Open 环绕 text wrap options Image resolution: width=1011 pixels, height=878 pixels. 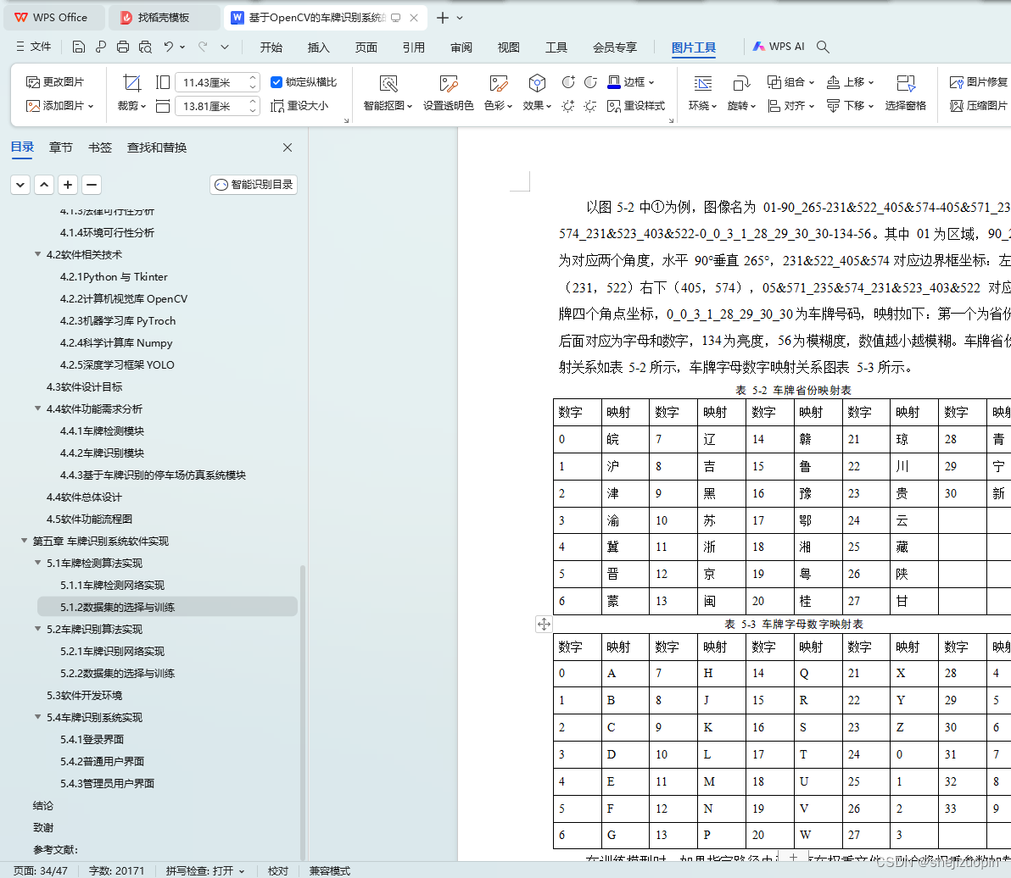tap(702, 92)
